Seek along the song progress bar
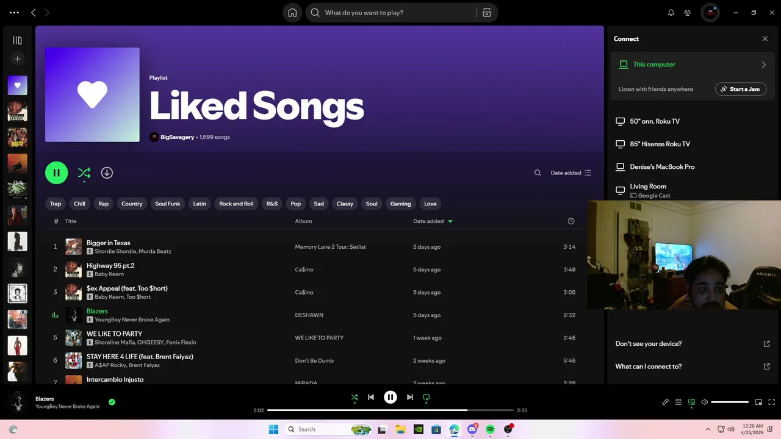Screen dimensions: 781x439 390,410
